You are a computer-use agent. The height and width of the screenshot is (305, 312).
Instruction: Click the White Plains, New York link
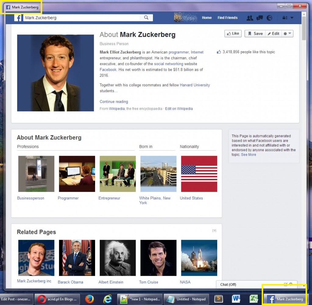point(155,200)
